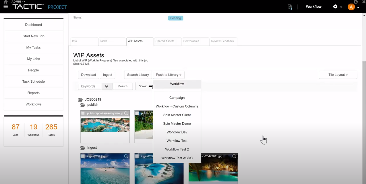
Task: Expand the Push to Library dropdown
Action: pos(168,75)
